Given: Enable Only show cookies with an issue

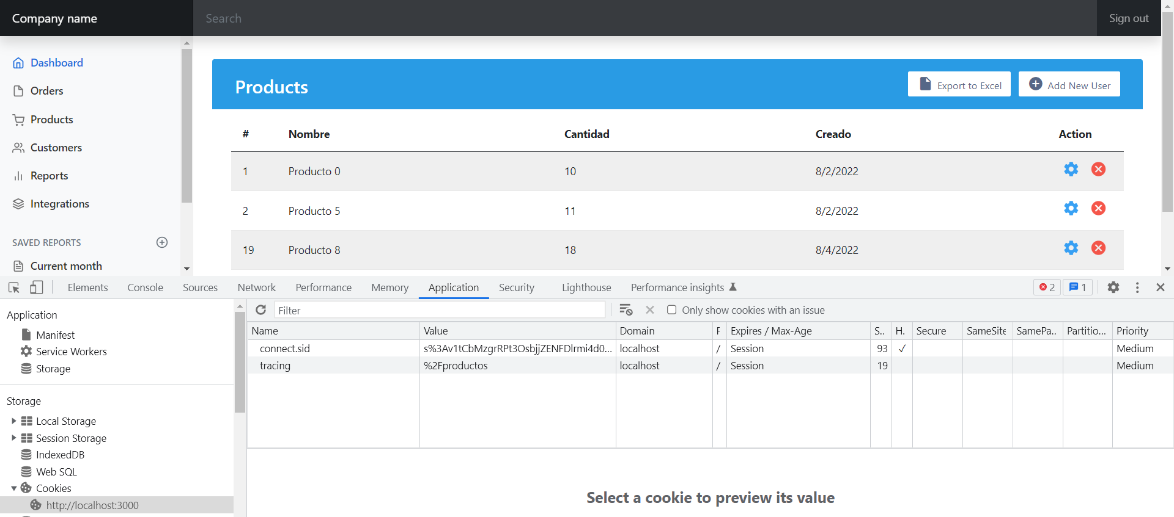Looking at the screenshot, I should [671, 310].
